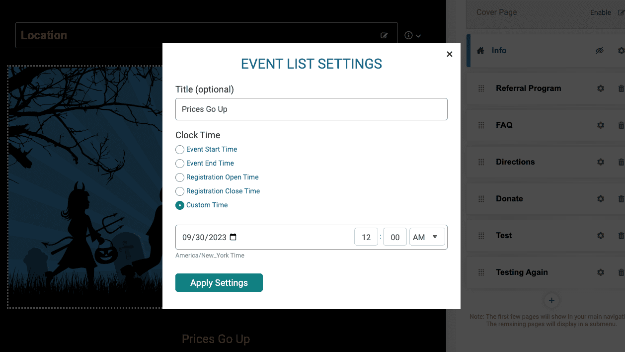Select the Directions page entry
625x352 pixels.
(x=515, y=162)
